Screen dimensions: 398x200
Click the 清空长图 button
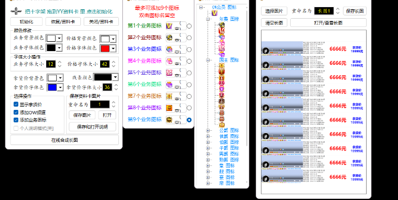click(274, 23)
